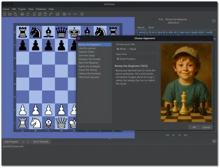Open the database toolbar icon
This screenshot has width=220, height=168.
pos(64,14)
